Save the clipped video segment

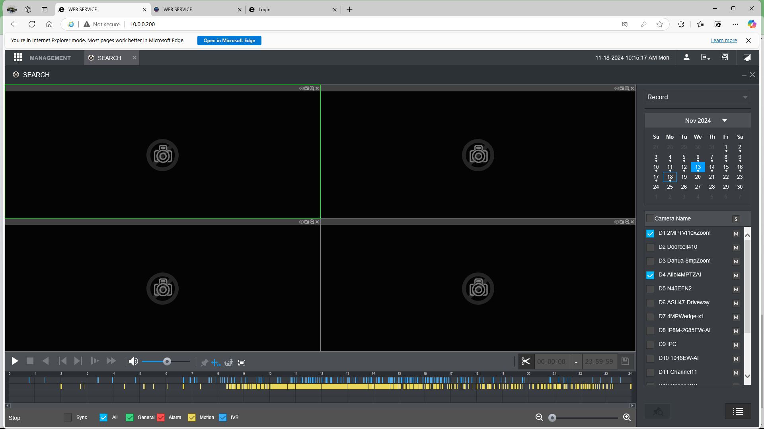tap(625, 361)
